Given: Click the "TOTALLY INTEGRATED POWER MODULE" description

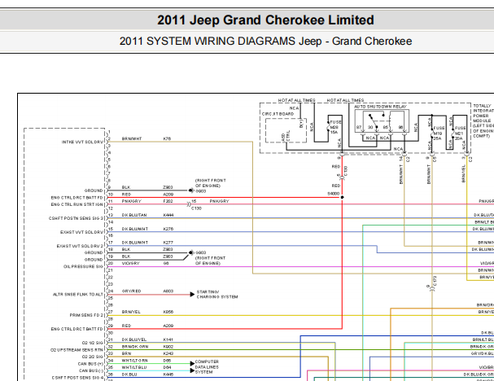Looking at the screenshot, I should tap(483, 121).
